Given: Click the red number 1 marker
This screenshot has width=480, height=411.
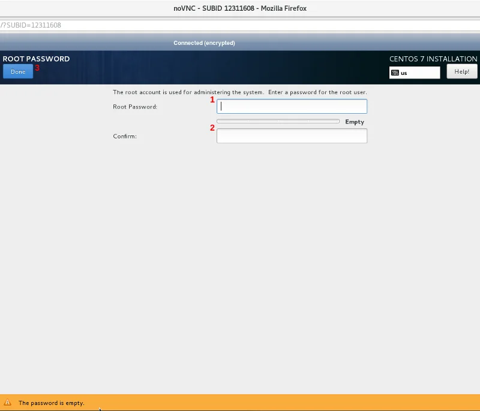Looking at the screenshot, I should (x=212, y=100).
